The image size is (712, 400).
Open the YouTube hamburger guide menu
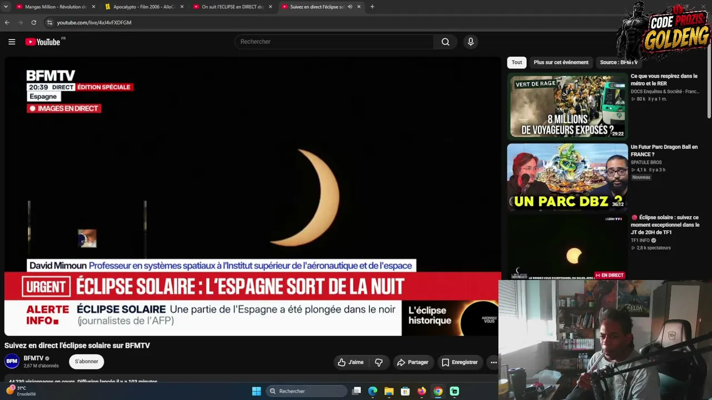pyautogui.click(x=12, y=42)
